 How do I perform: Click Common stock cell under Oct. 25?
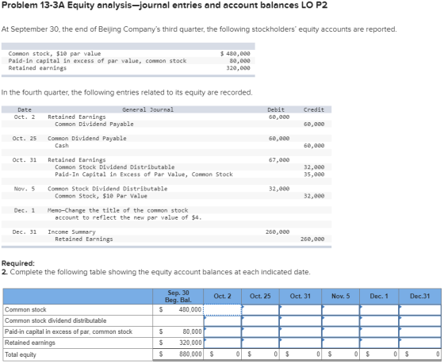[260, 309]
